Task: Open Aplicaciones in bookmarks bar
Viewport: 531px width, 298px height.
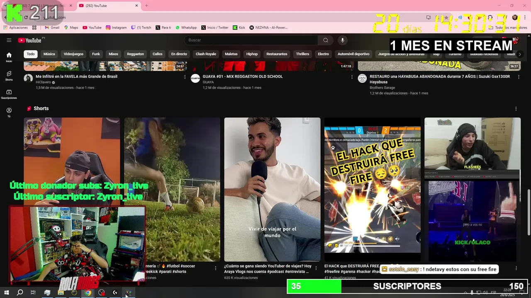Action: [15, 28]
